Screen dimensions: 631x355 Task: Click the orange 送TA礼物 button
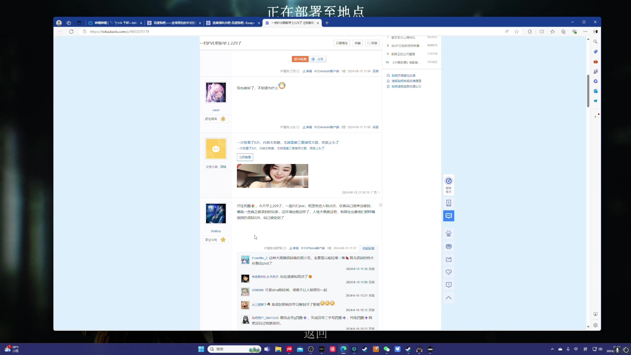300,59
